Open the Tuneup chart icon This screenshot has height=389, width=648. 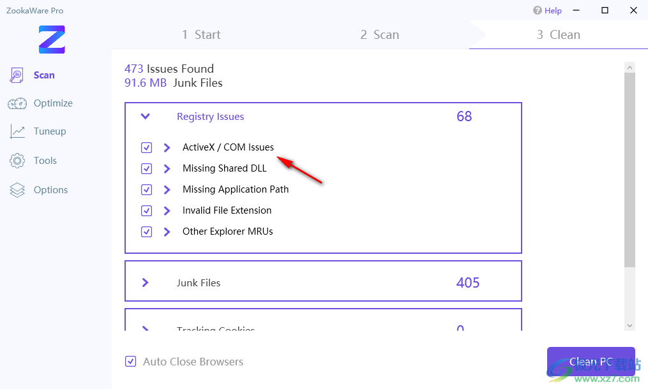(17, 131)
